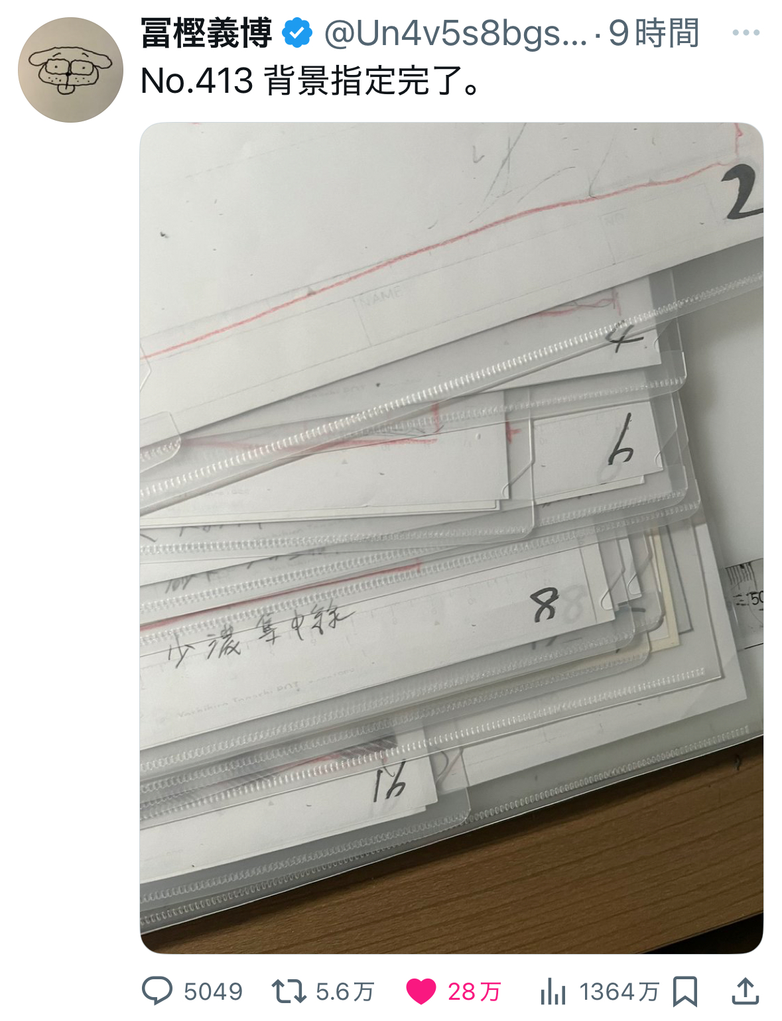
Task: Click the 5.6万 repost count
Action: click(x=345, y=992)
